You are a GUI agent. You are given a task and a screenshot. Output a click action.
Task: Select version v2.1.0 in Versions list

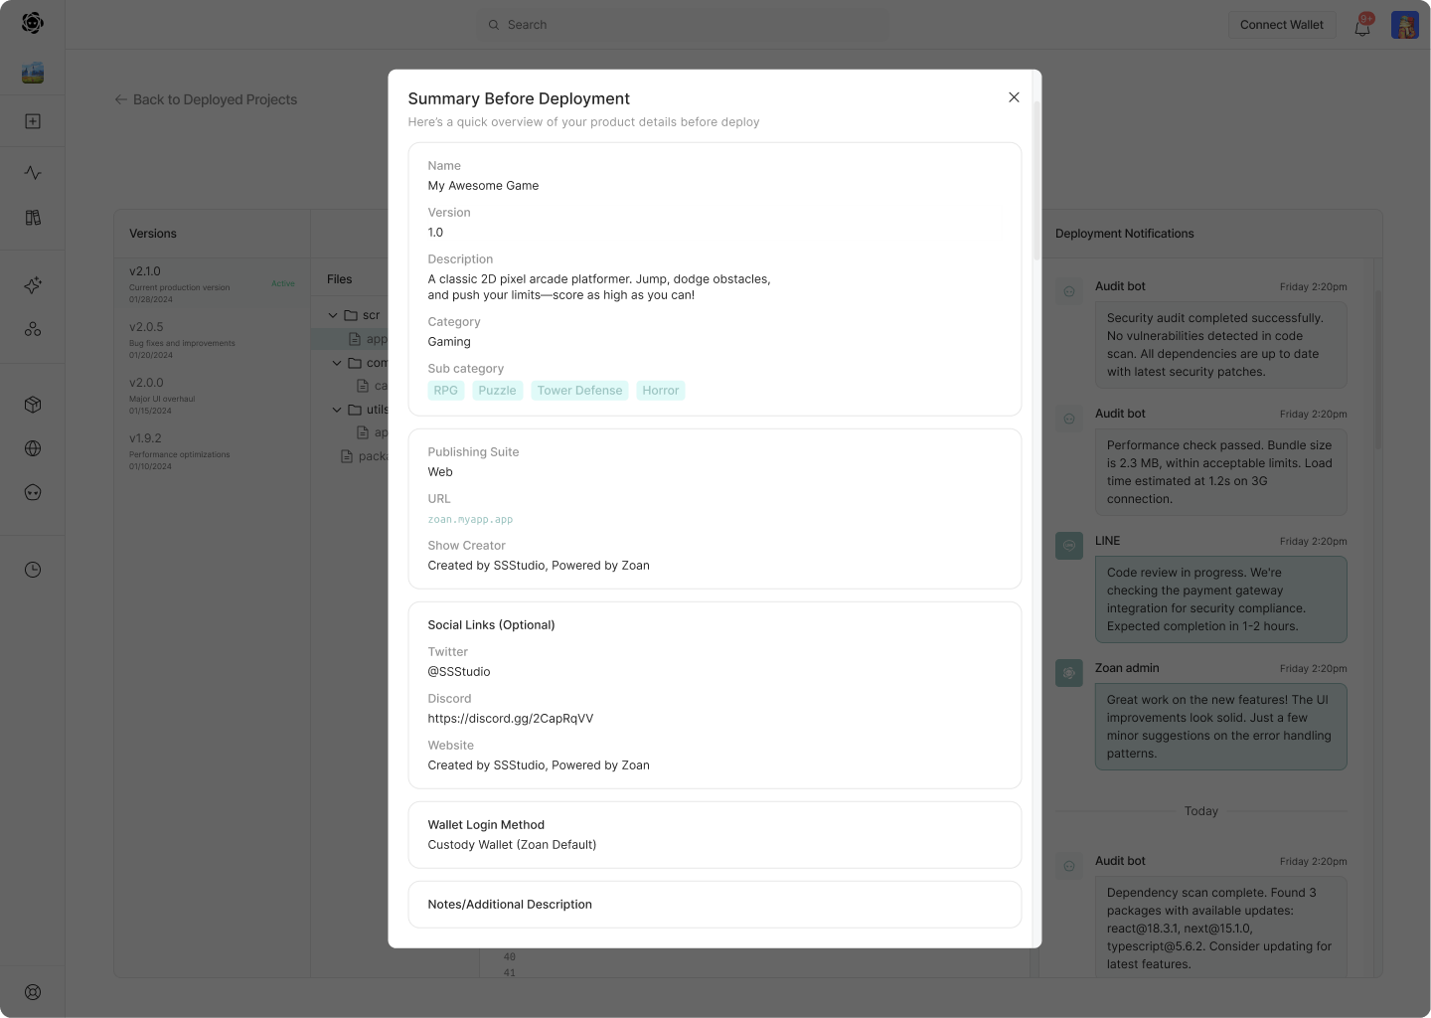point(212,284)
